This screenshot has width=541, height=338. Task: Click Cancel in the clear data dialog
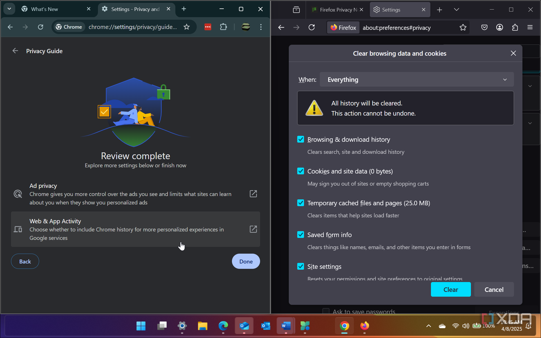(494, 289)
